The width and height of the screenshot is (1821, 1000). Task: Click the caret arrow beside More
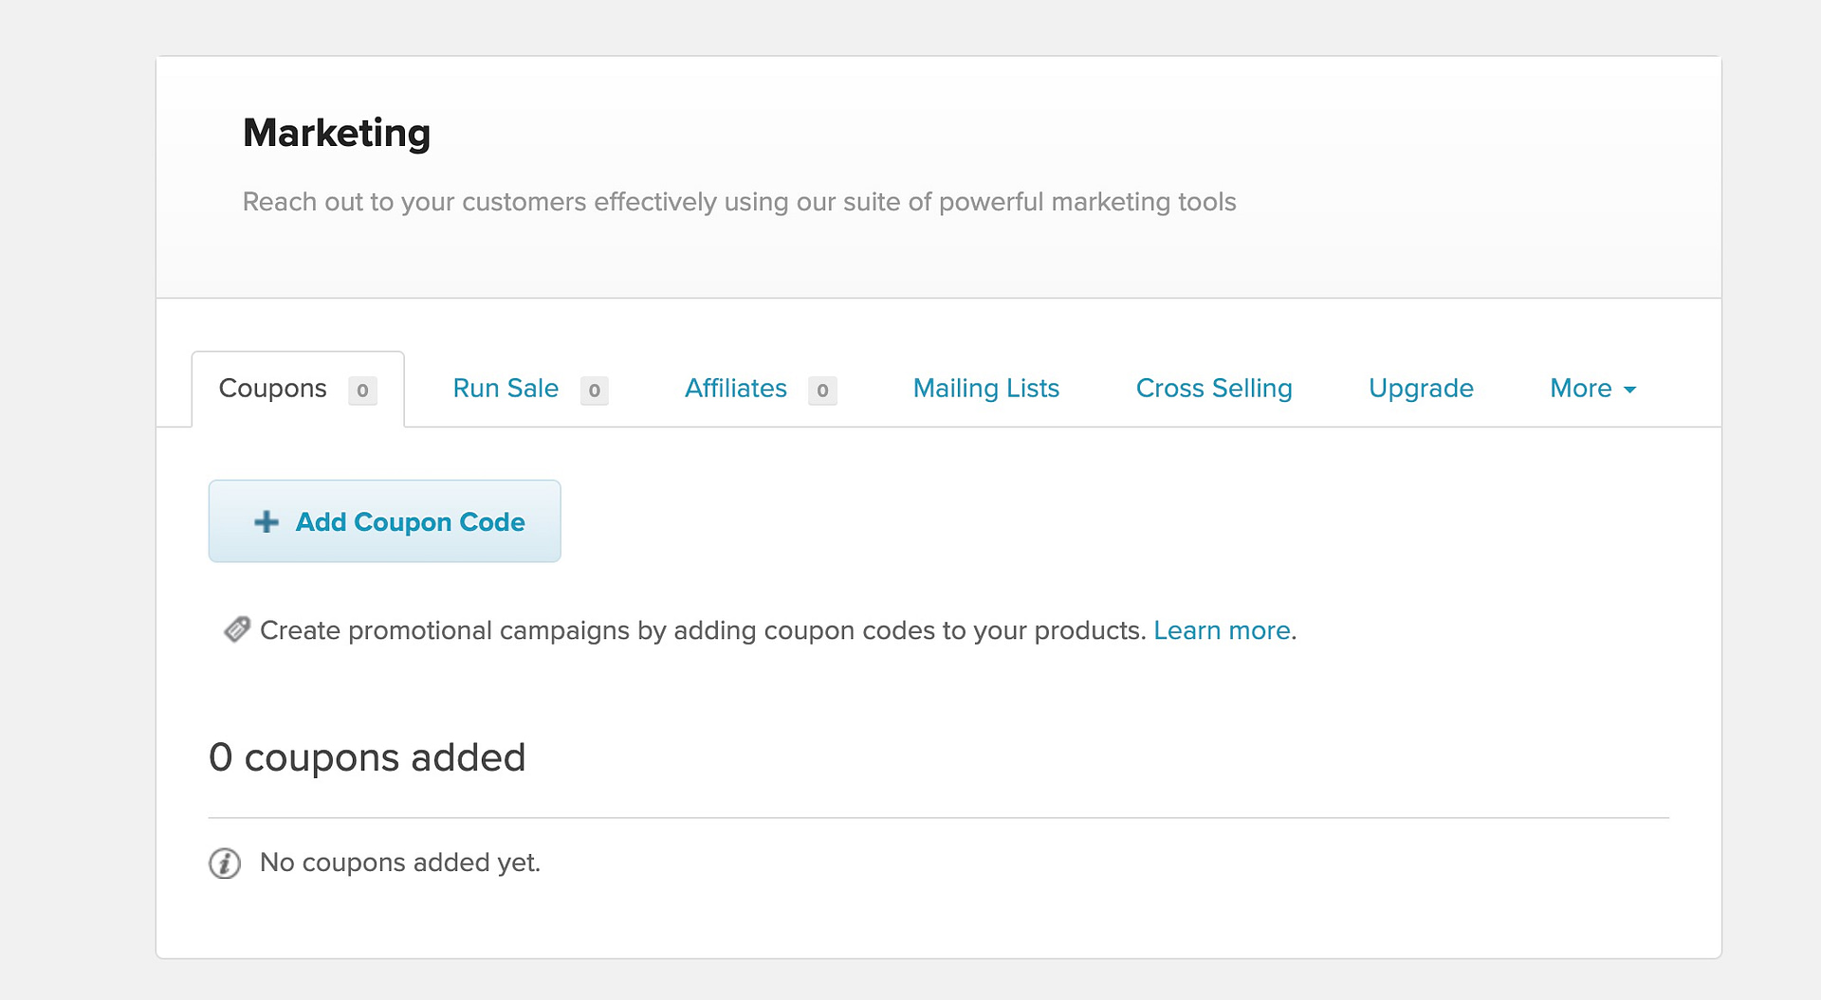click(x=1630, y=391)
